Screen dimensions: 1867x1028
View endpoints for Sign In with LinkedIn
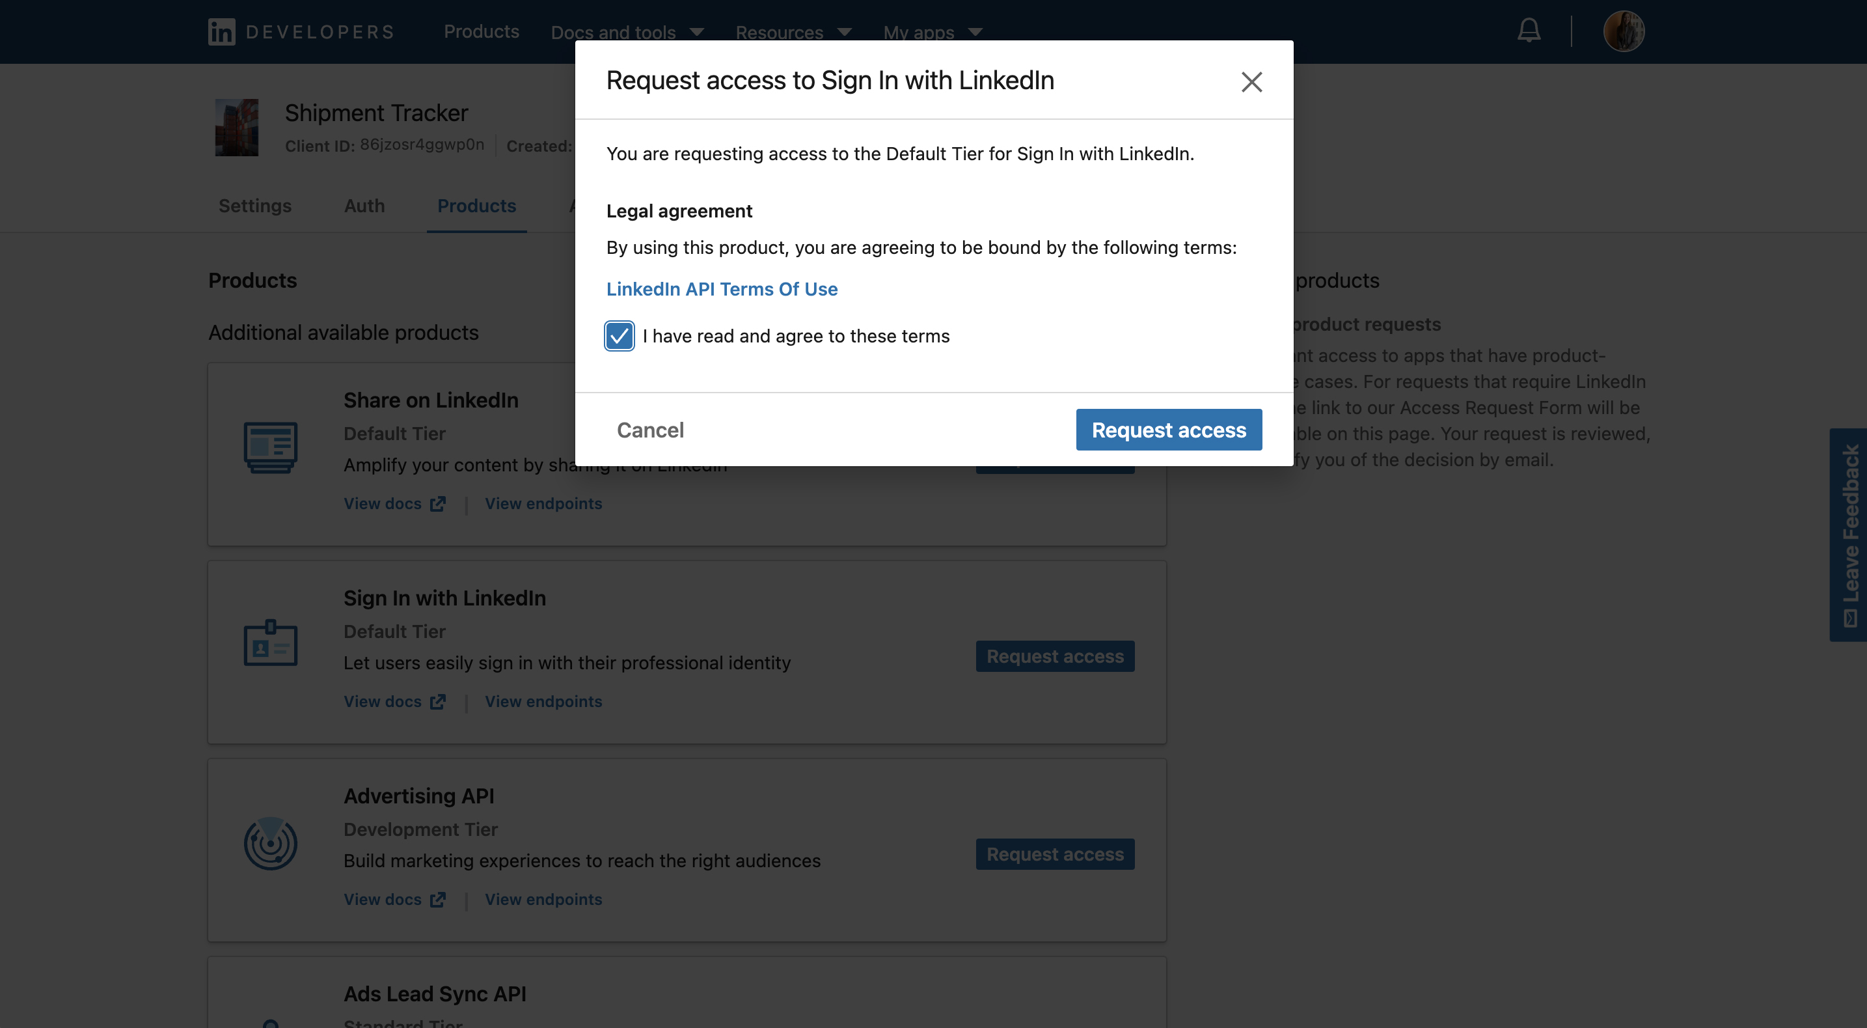pyautogui.click(x=543, y=701)
